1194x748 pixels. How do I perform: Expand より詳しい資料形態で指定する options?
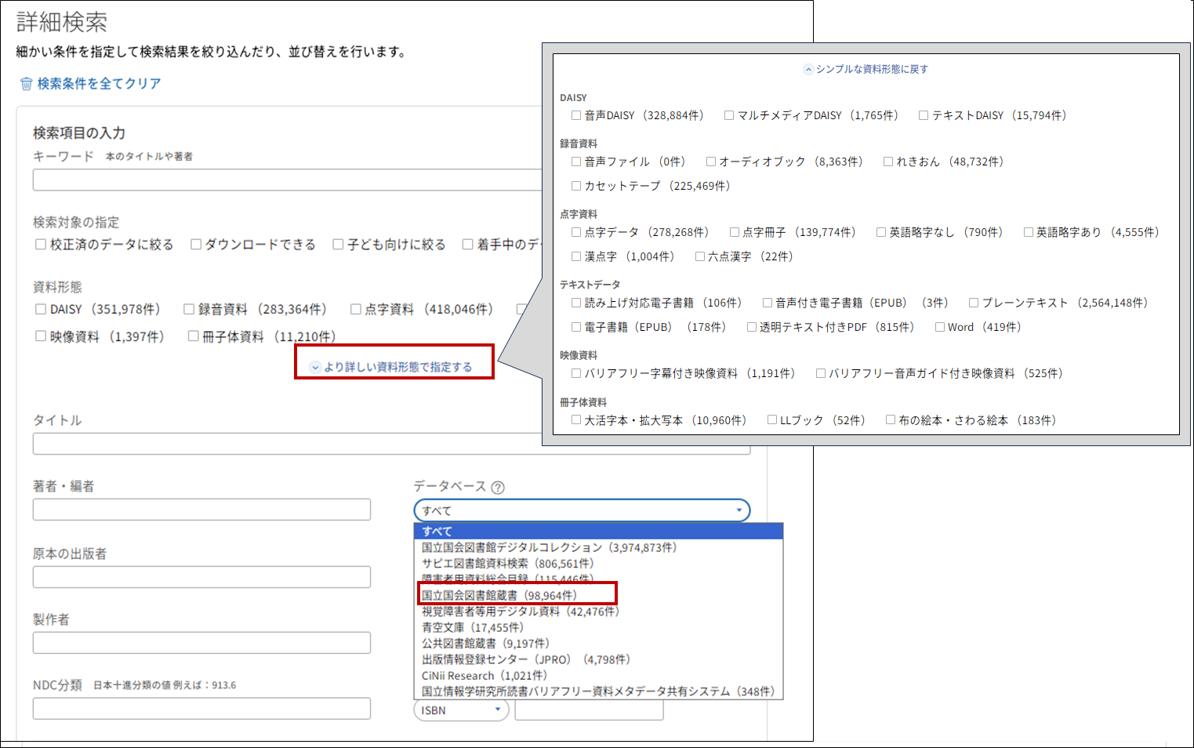point(398,367)
